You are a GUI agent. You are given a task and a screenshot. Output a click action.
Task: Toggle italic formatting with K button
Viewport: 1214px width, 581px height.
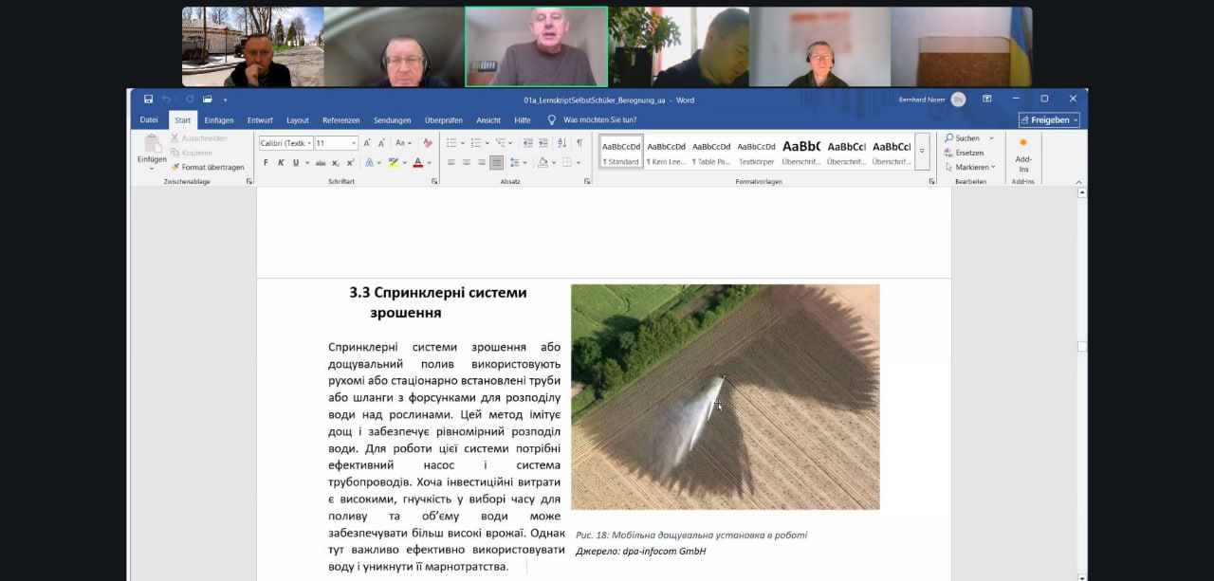[280, 163]
